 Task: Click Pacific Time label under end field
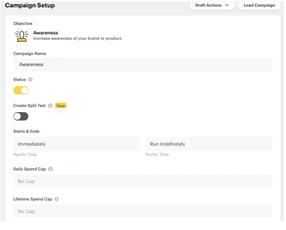157,155
